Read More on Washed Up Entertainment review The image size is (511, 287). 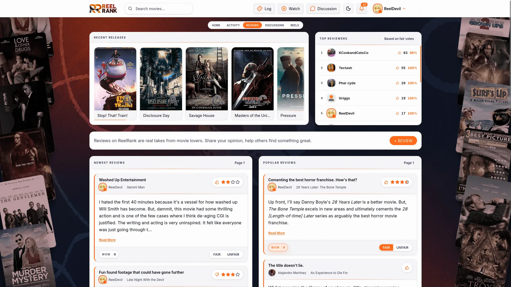coord(107,240)
